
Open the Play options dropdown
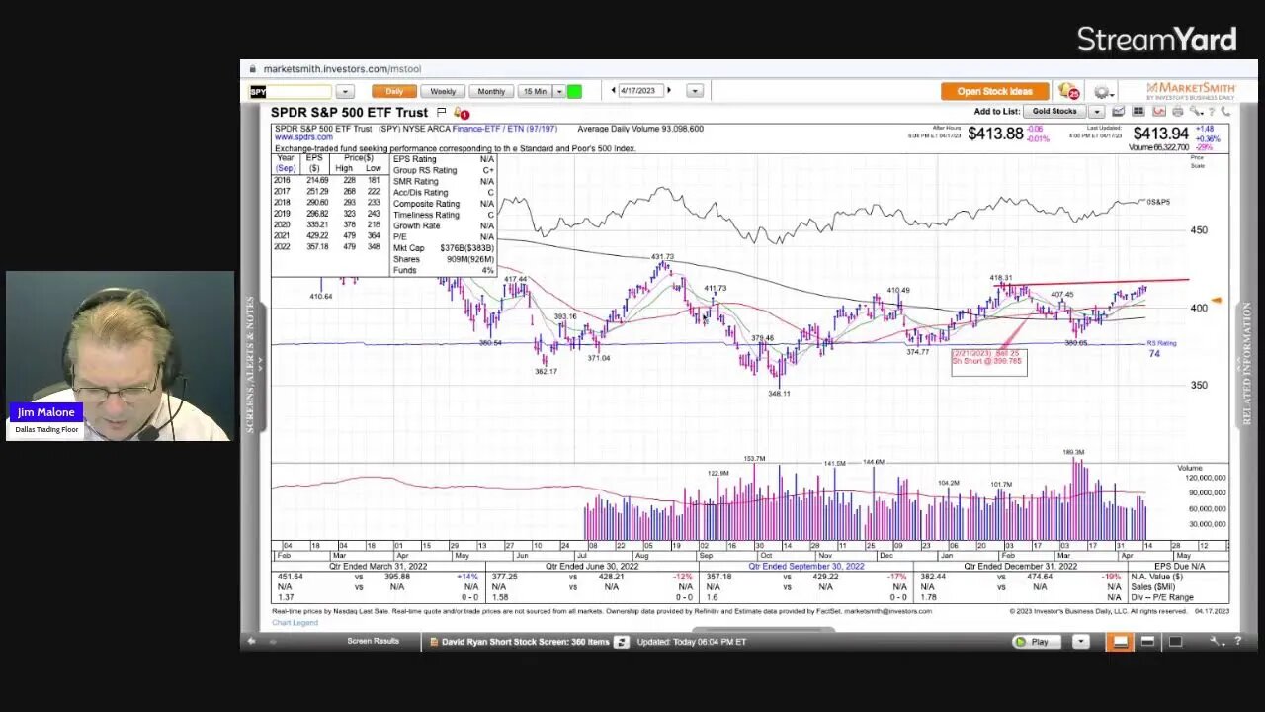point(1080,642)
